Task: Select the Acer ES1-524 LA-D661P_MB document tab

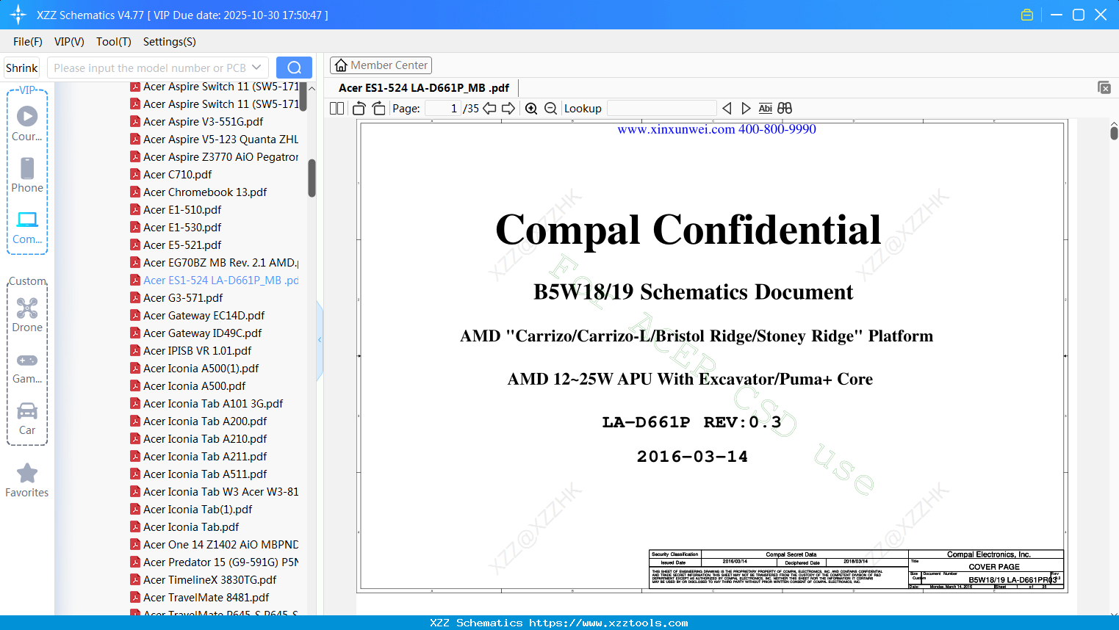Action: pyautogui.click(x=424, y=87)
